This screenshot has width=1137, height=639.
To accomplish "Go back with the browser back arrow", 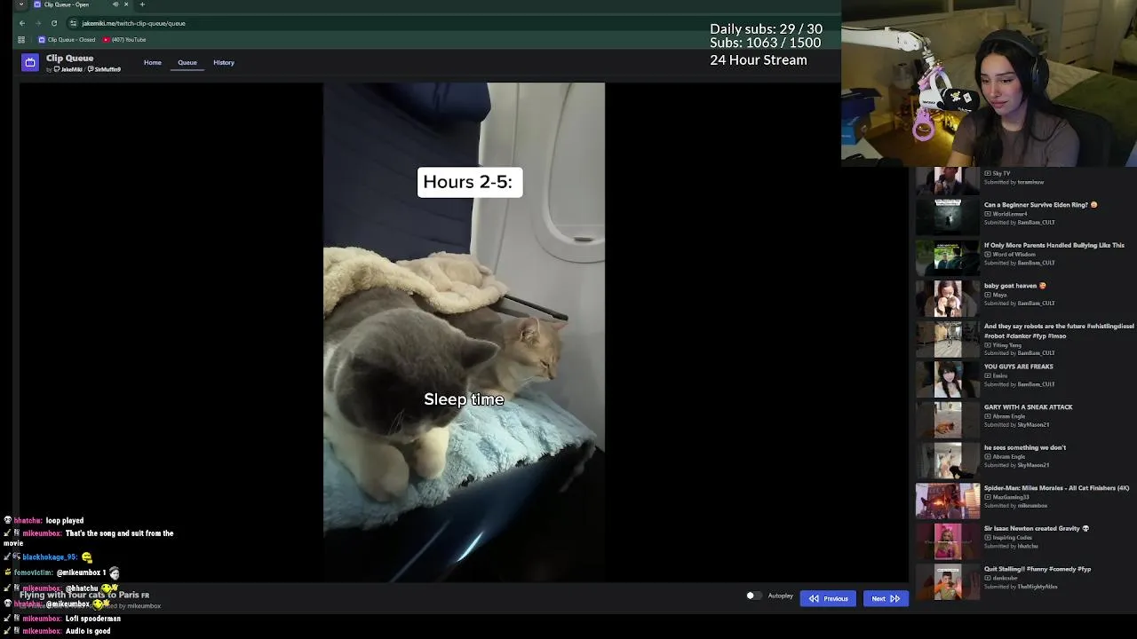I will (22, 23).
